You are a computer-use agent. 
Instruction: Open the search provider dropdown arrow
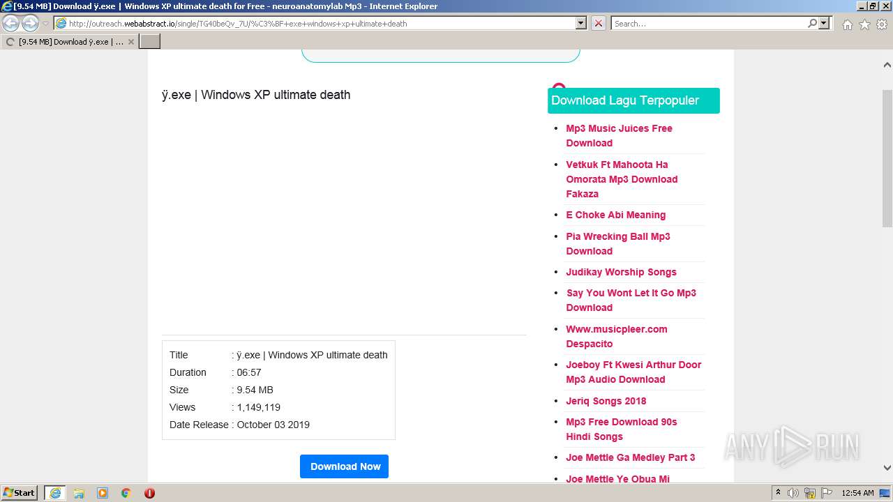824,23
